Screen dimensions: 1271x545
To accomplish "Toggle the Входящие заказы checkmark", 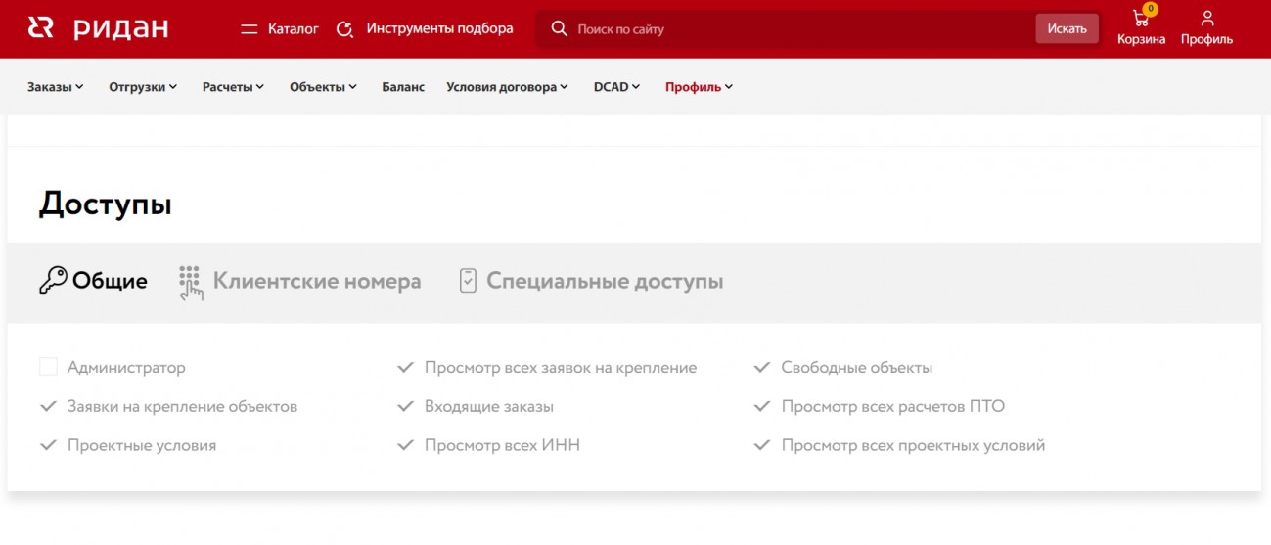I will click(405, 406).
